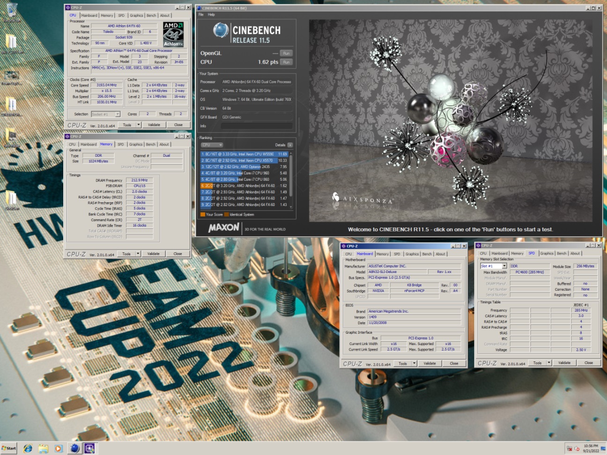Click the Windows Start button
This screenshot has height=455, width=607.
click(8, 448)
